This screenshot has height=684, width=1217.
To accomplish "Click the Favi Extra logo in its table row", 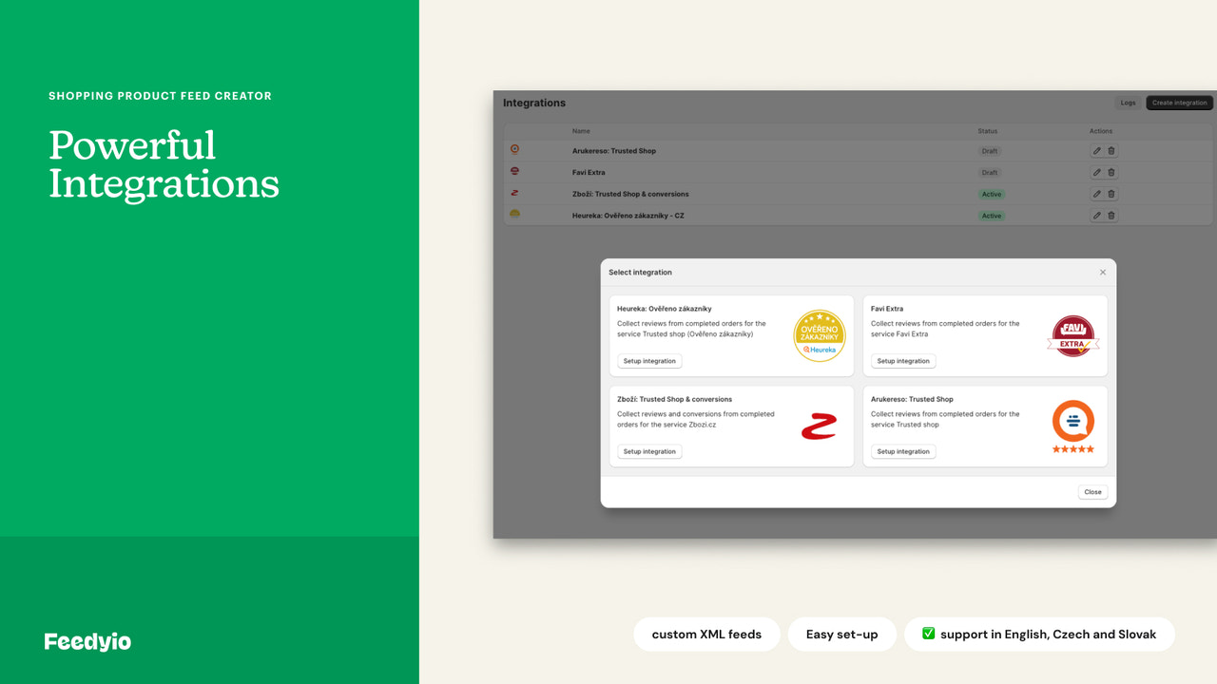I will point(515,172).
